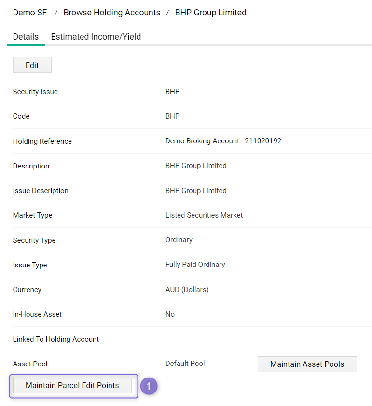Click the AUD (Dollars) currency value
Image resolution: width=372 pixels, height=406 pixels.
point(187,289)
